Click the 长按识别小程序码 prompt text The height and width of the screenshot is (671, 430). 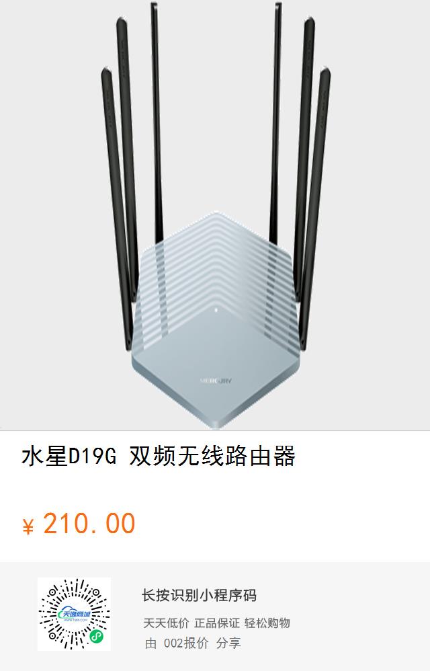click(x=199, y=595)
